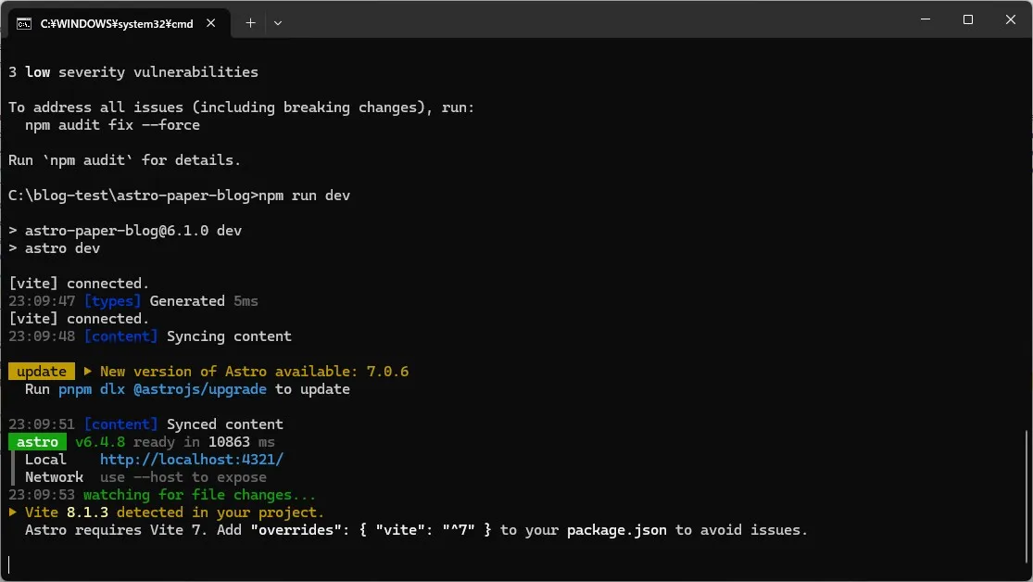Viewport: 1033px width, 582px height.
Task: Click "Run 'npm audit' for details."
Action: (x=124, y=160)
